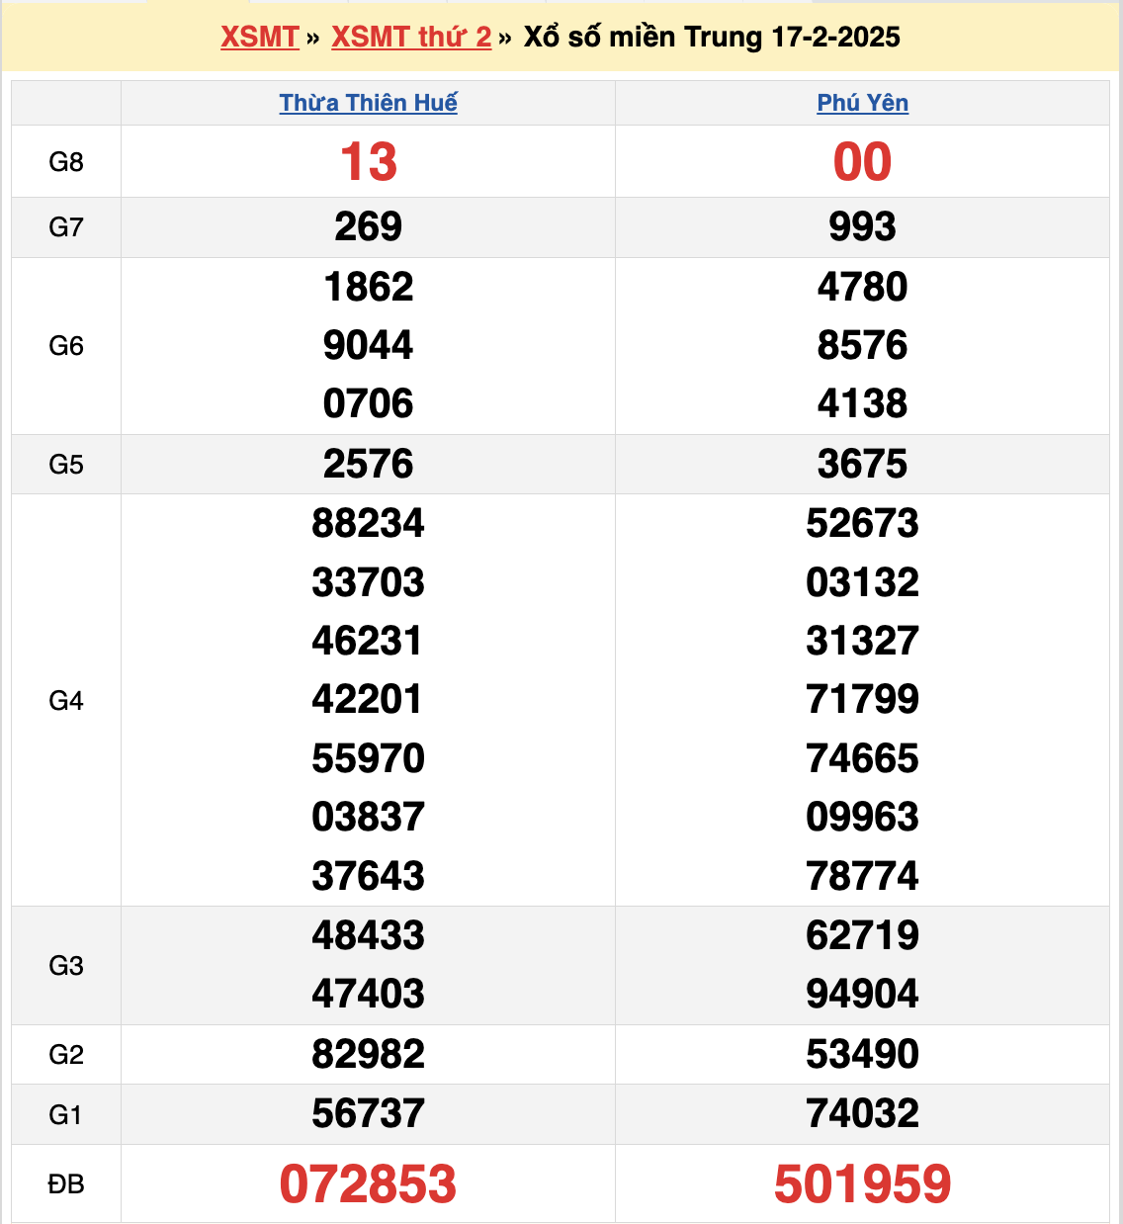Screen dimensions: 1123x1224
Task: Select the G8 result 00 for Phú Yên
Action: (862, 162)
